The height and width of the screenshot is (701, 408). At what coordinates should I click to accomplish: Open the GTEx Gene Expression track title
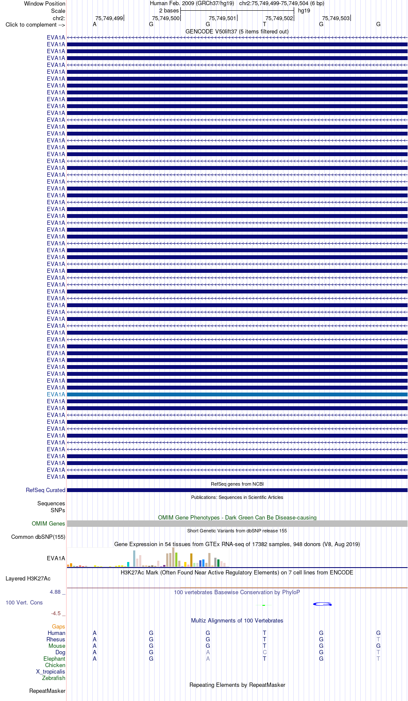pyautogui.click(x=237, y=544)
